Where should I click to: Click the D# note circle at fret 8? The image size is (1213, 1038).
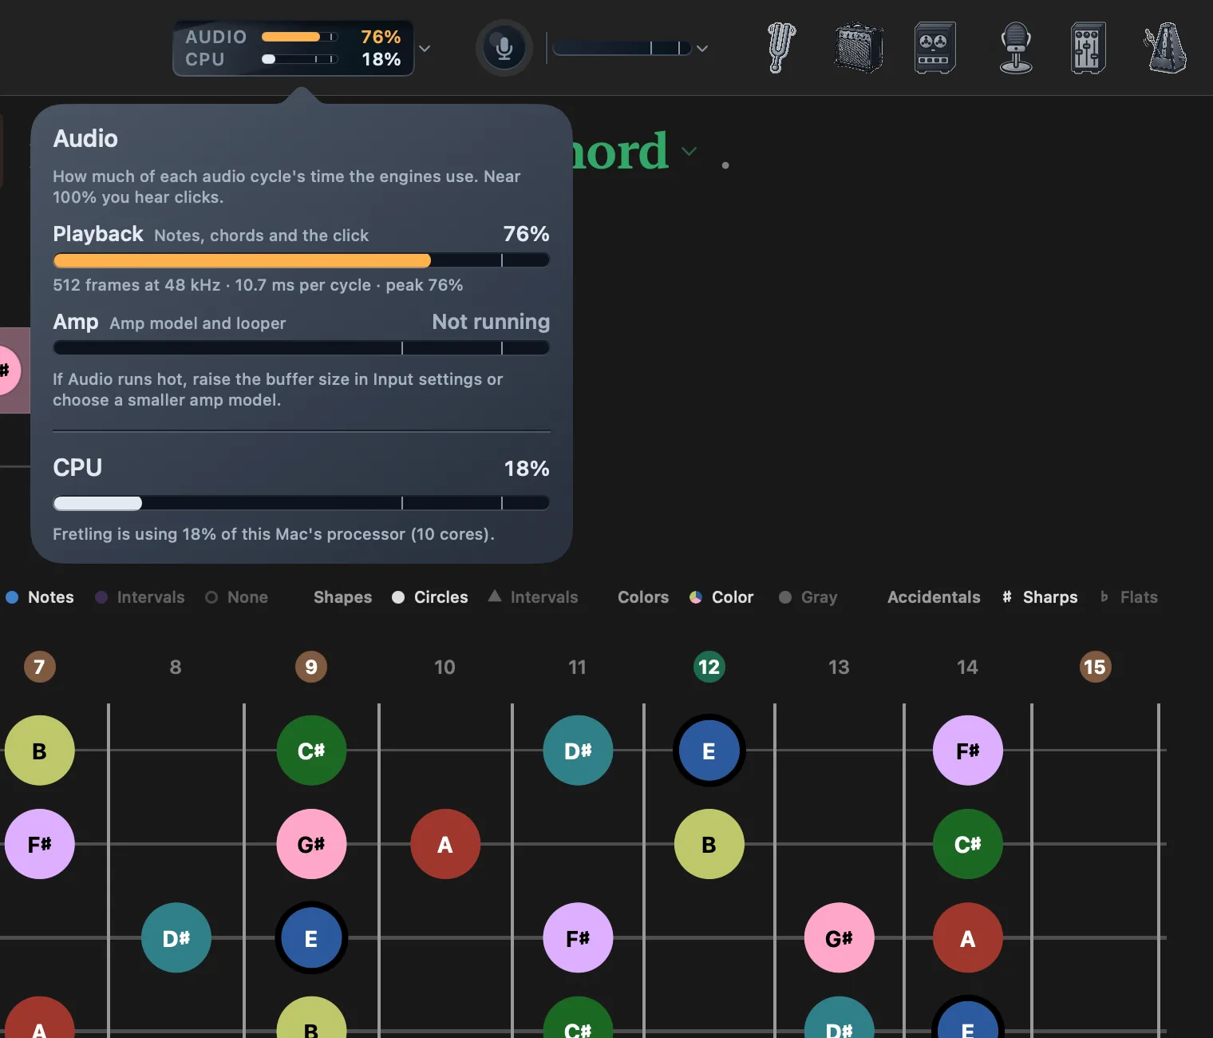[176, 937]
